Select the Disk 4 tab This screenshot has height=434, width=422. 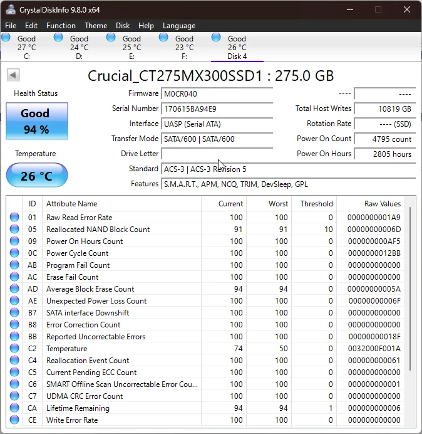click(237, 47)
